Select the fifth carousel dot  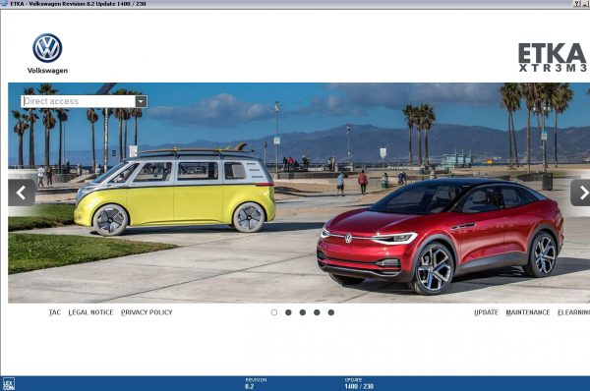(x=331, y=312)
